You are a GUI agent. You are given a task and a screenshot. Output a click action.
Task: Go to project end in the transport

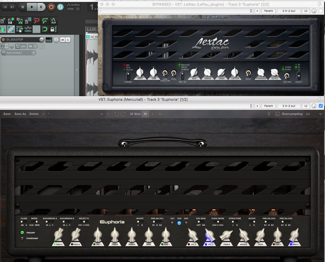click(x=12, y=7)
